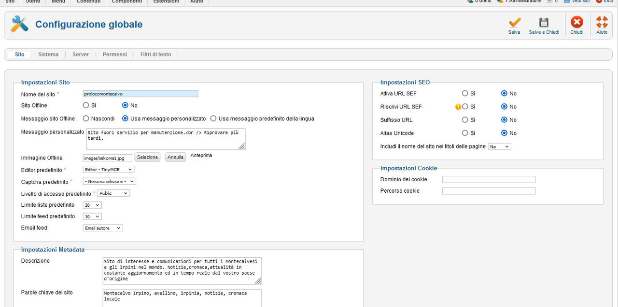
Task: Open Editor predefinito dropdown
Action: 109,170
